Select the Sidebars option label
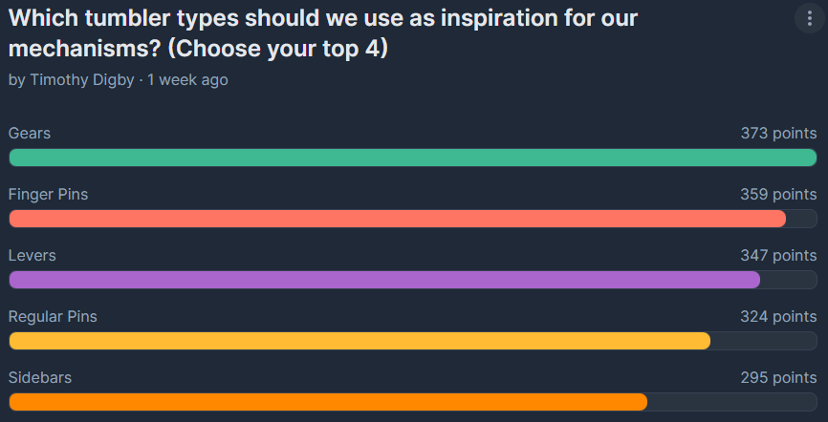 coord(40,378)
